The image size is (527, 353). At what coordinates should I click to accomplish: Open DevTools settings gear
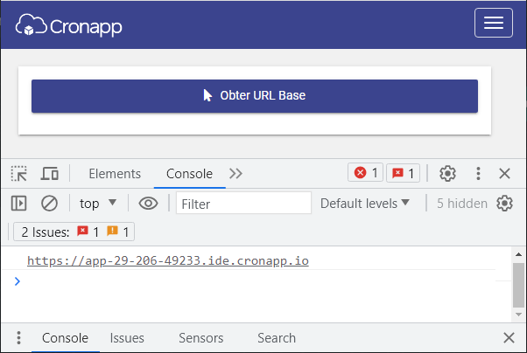click(x=447, y=174)
